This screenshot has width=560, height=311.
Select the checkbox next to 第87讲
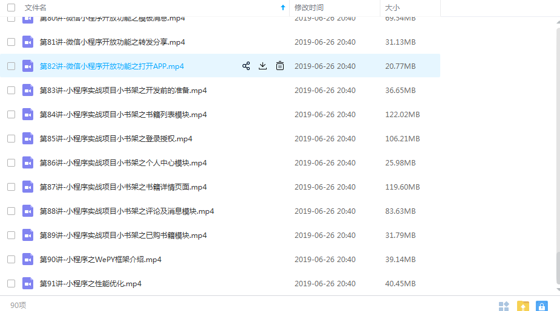click(11, 187)
